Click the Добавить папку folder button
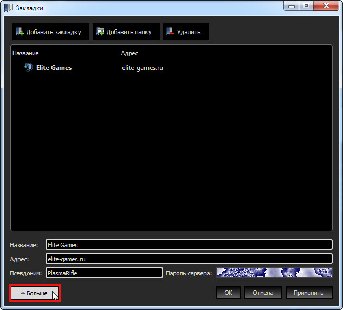Viewport: 343px width, 310px height. pyautogui.click(x=126, y=32)
